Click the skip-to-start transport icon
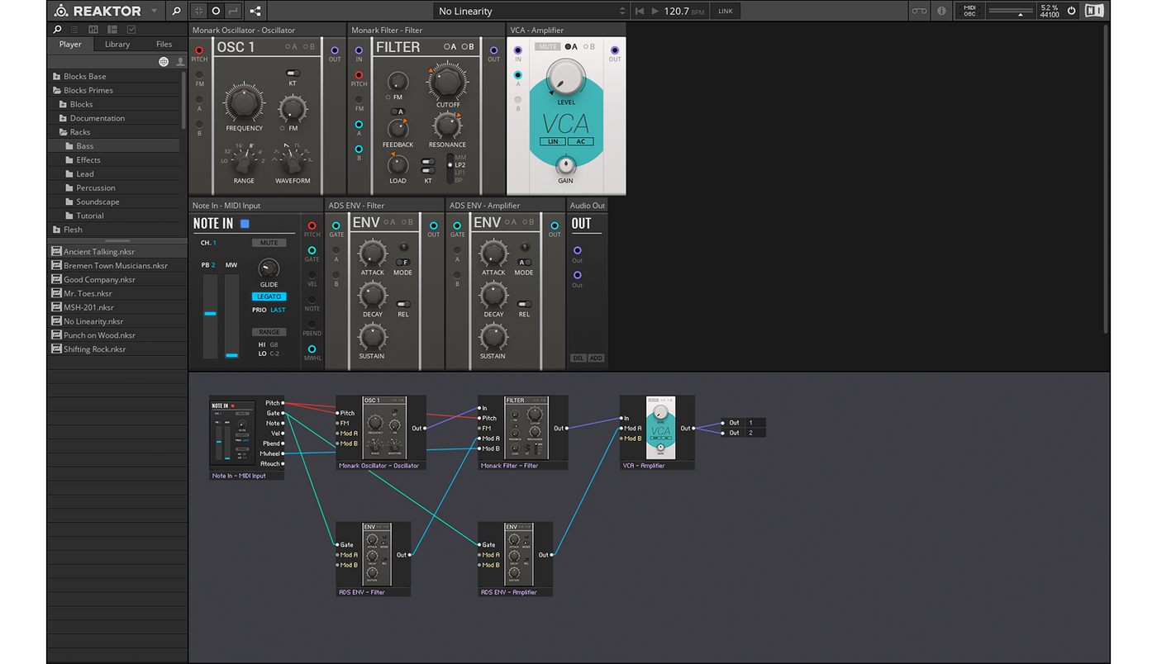Image resolution: width=1157 pixels, height=664 pixels. (x=640, y=12)
